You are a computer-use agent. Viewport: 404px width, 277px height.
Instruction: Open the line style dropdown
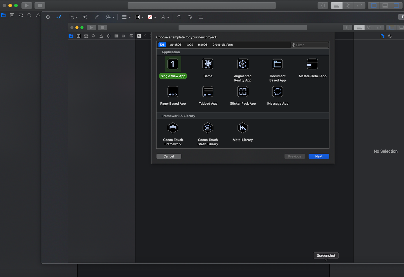point(126,17)
